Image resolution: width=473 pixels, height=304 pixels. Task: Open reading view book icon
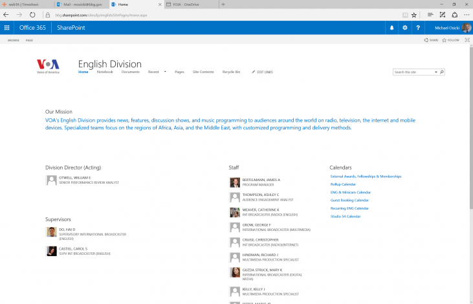click(x=405, y=15)
